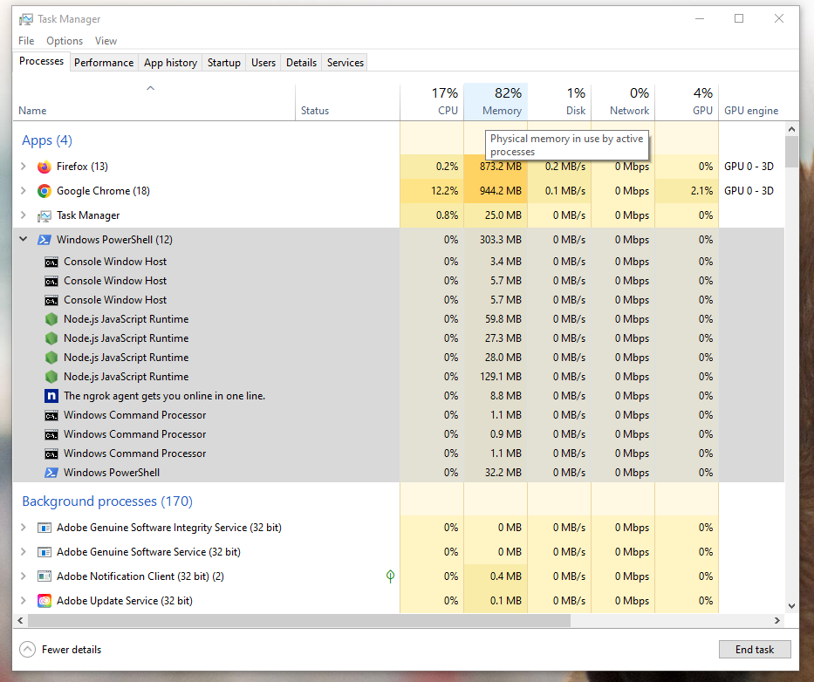Click the Adobe Update Service icon
Screen dimensions: 814x682
[44, 600]
